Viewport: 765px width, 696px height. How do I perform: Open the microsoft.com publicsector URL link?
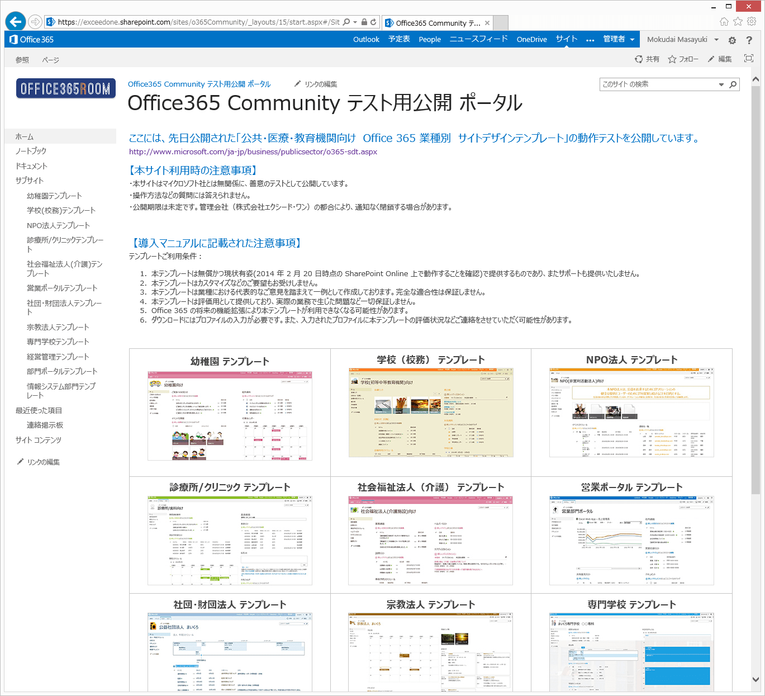[x=253, y=152]
